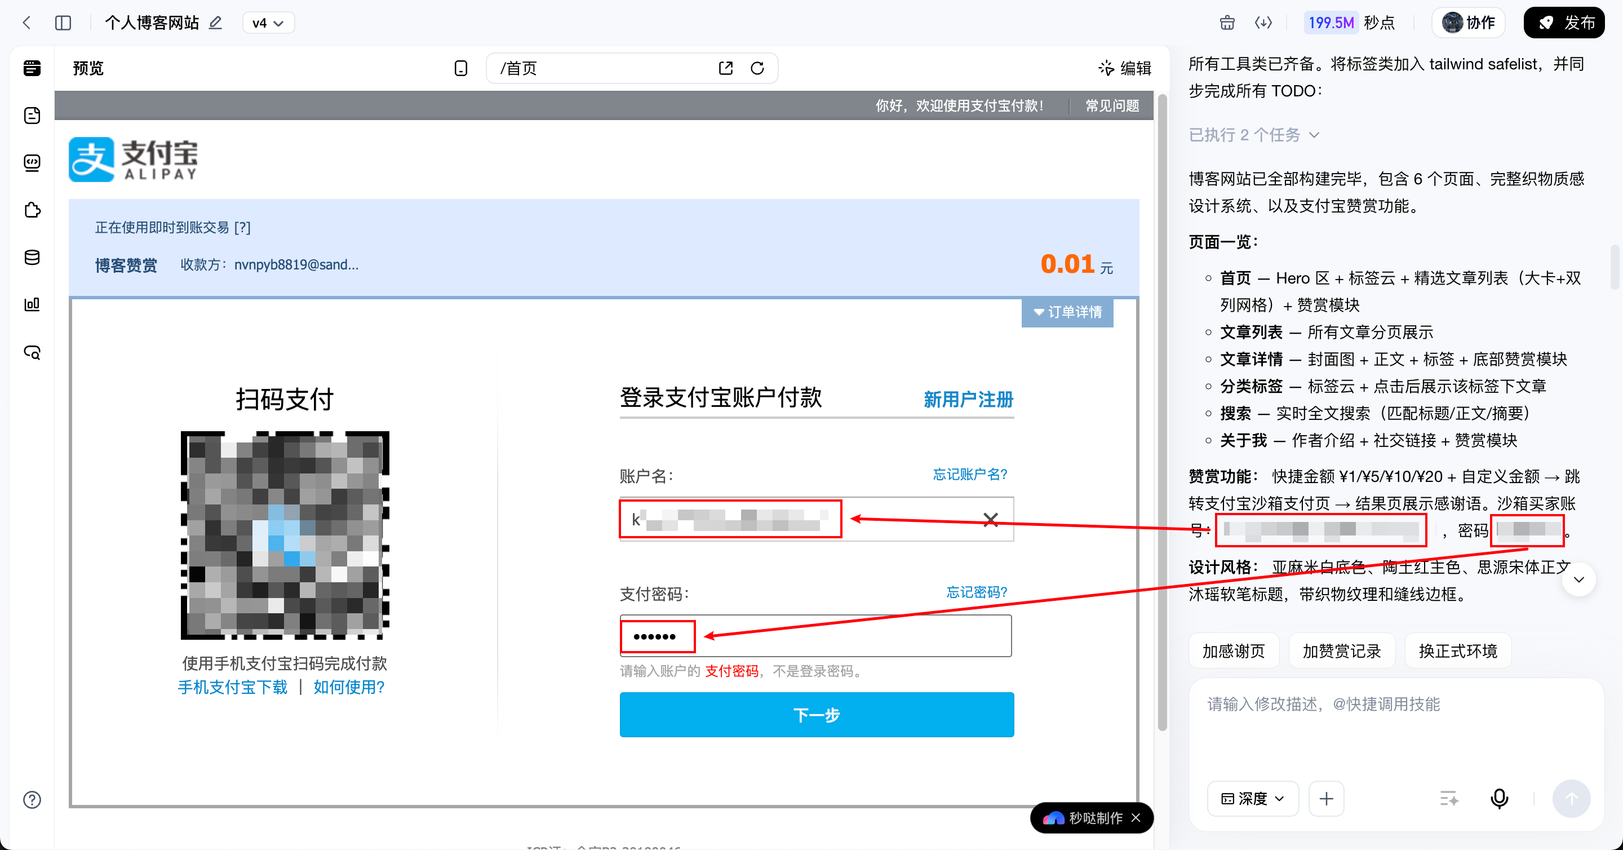Open the 手机支付宝下载 link
The width and height of the screenshot is (1623, 850).
(x=233, y=687)
